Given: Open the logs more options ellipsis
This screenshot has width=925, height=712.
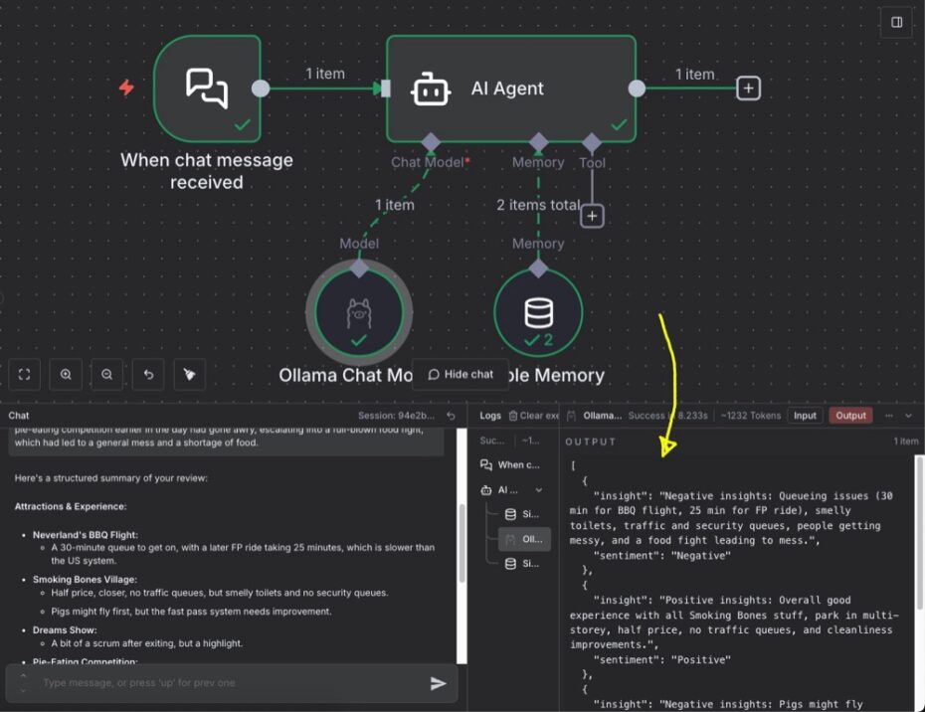Looking at the screenshot, I should pyautogui.click(x=888, y=416).
